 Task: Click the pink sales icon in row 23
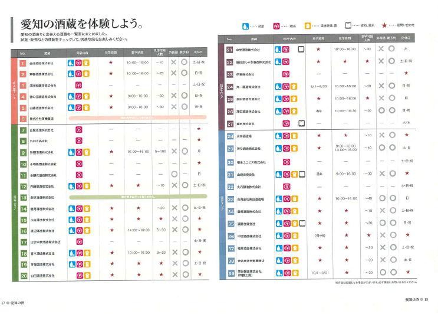[286, 74]
